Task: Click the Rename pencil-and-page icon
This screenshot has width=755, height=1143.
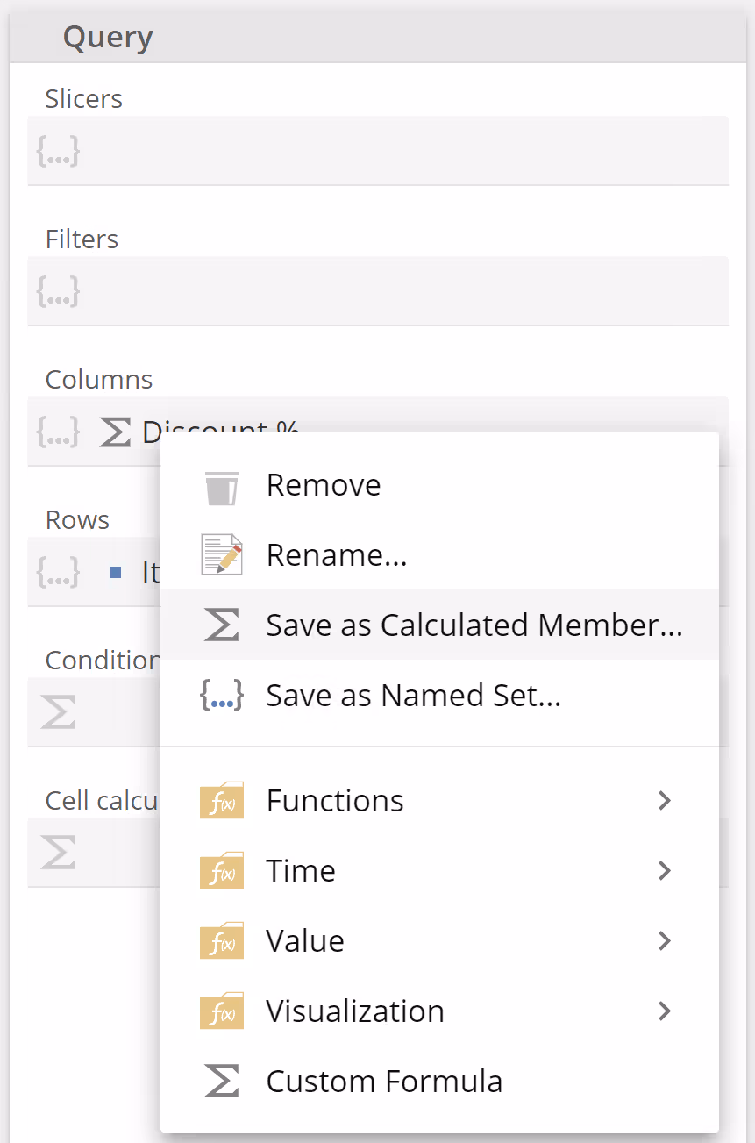Action: click(221, 555)
